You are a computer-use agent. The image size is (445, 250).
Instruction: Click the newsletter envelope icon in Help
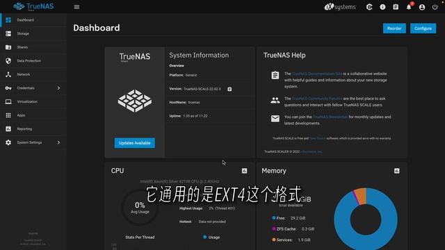(275, 119)
